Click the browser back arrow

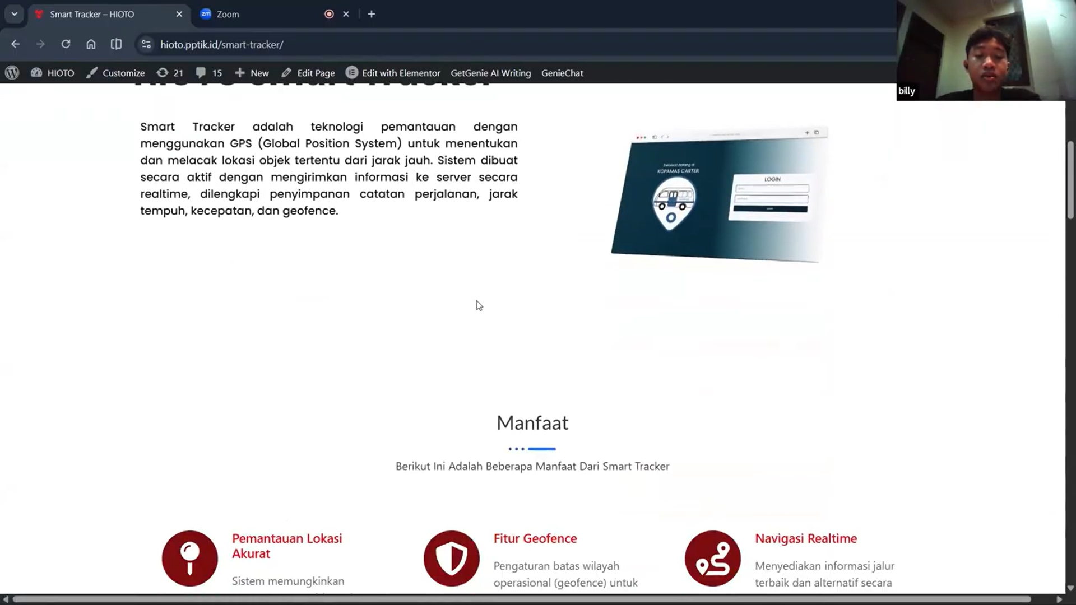click(15, 44)
